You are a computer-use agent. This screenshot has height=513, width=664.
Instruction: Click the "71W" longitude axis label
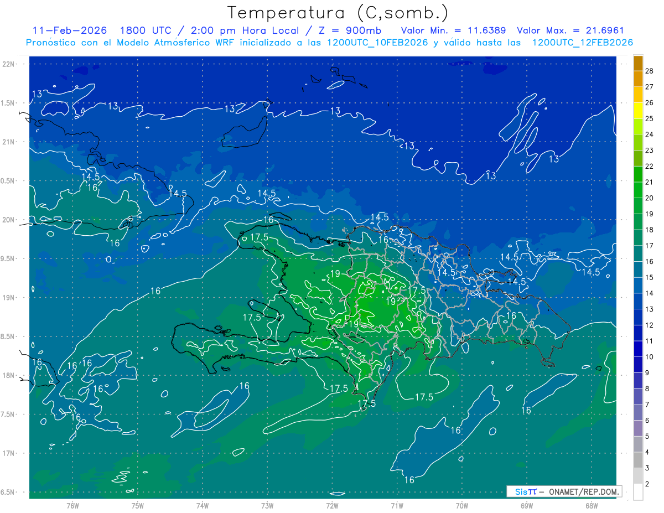point(397,505)
